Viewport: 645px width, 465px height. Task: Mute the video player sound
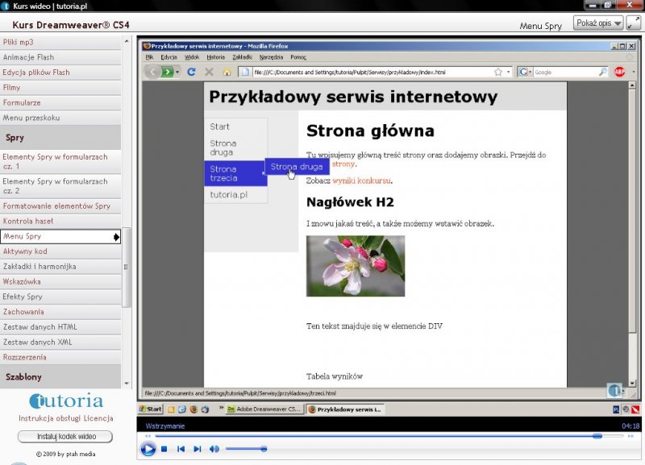[x=214, y=449]
